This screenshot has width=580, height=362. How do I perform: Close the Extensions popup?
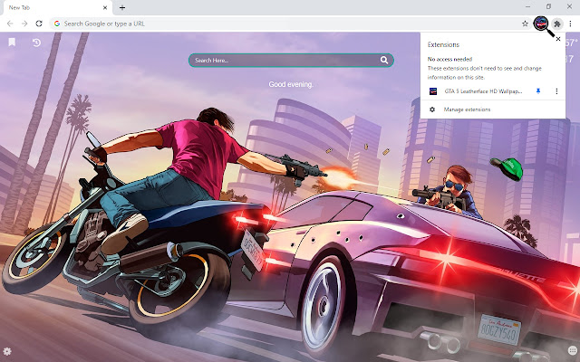click(x=558, y=39)
